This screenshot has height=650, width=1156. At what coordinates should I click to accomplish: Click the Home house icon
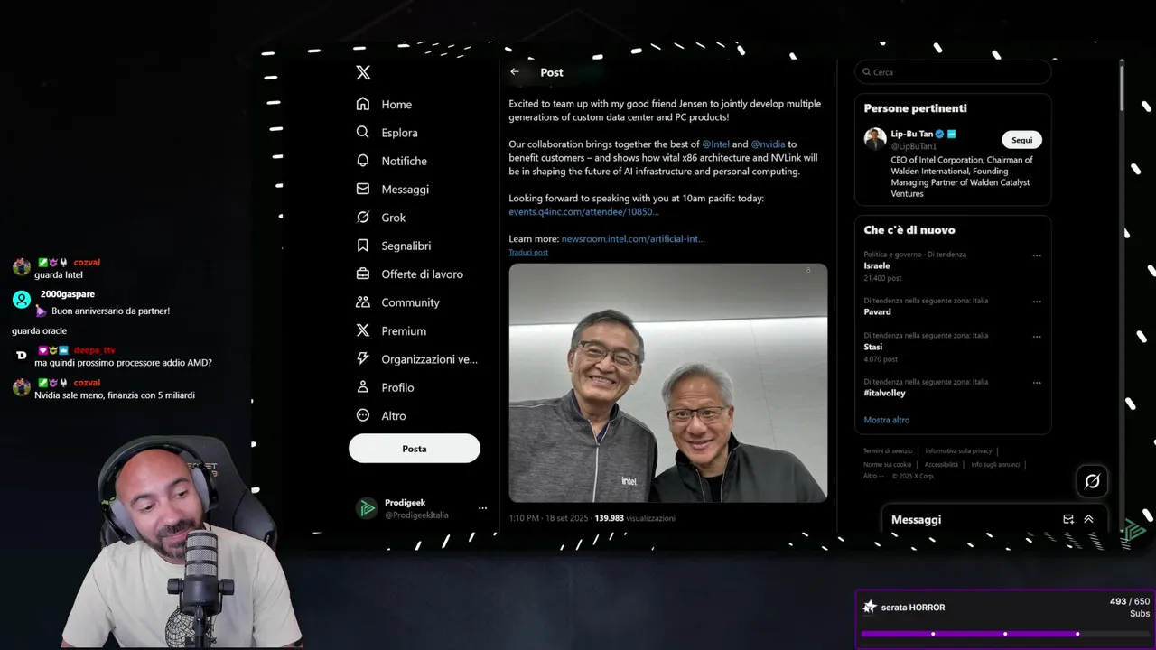tap(363, 104)
